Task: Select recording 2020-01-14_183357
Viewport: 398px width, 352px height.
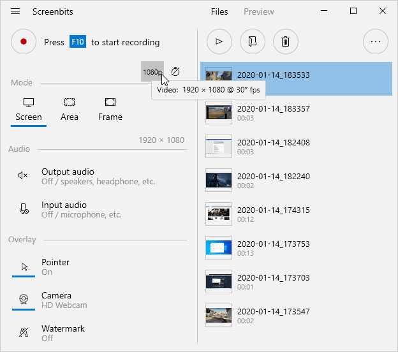Action: (296, 112)
